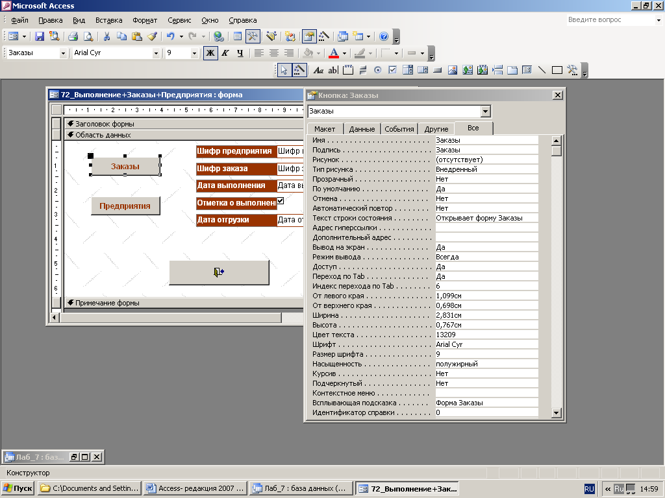
Task: Apply the fill/back color paint bucket
Action: coord(308,53)
